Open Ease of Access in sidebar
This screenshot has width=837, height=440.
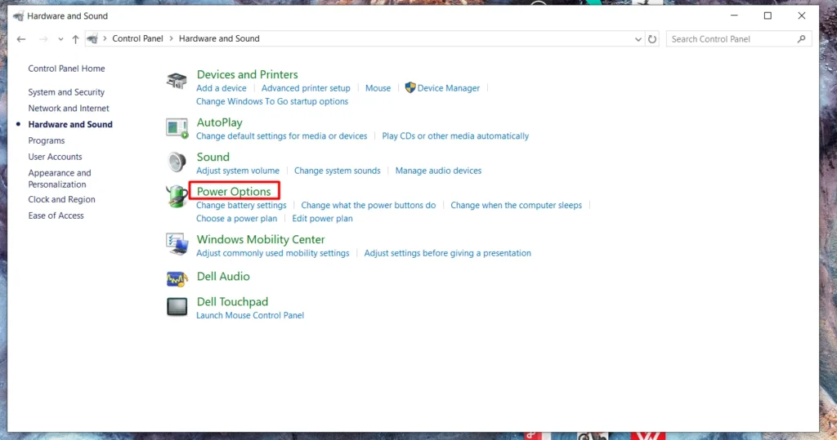pos(56,216)
